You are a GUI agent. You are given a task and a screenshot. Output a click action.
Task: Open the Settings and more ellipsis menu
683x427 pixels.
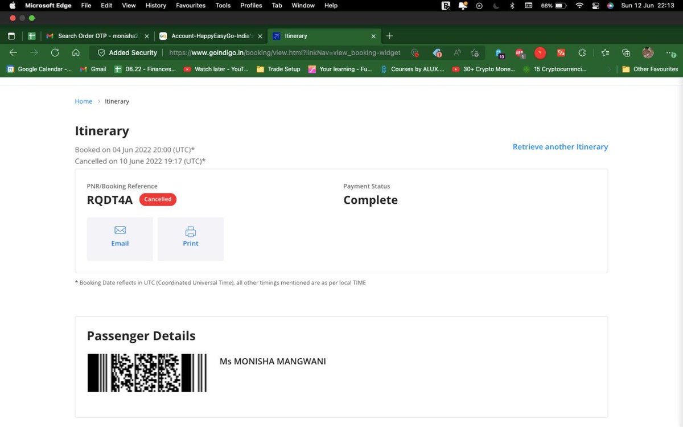pyautogui.click(x=671, y=52)
